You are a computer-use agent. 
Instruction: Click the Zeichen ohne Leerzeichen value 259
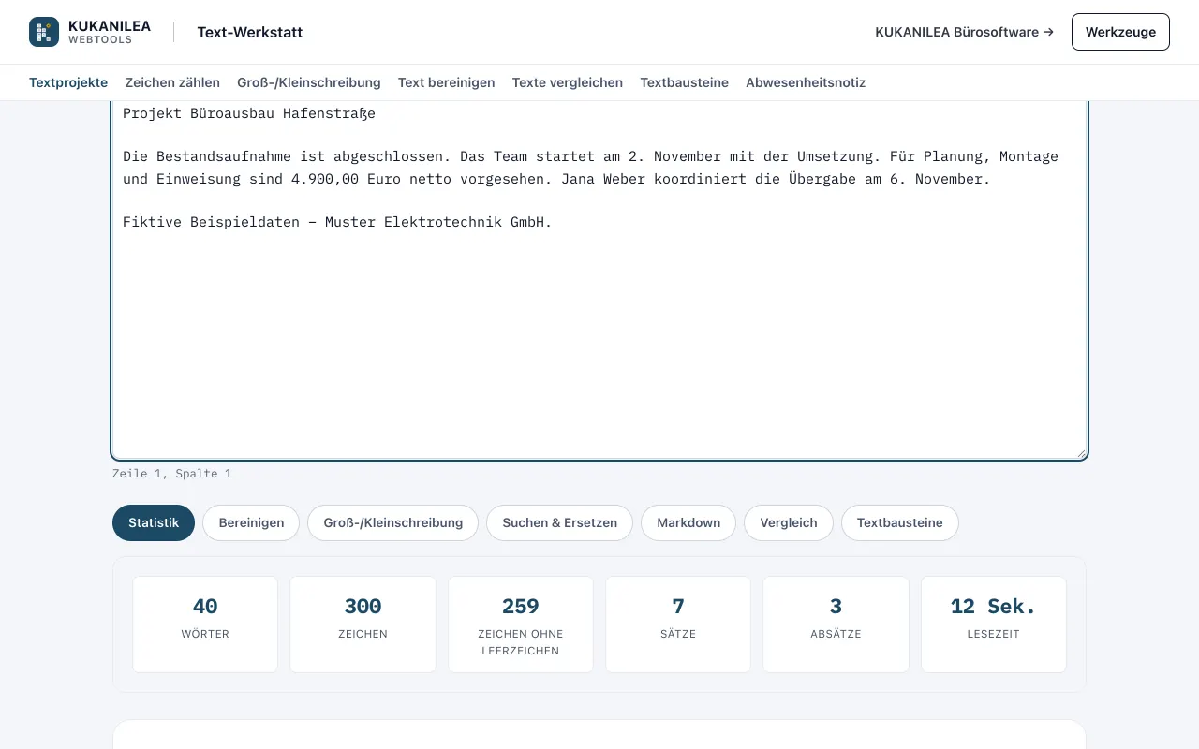(x=521, y=607)
